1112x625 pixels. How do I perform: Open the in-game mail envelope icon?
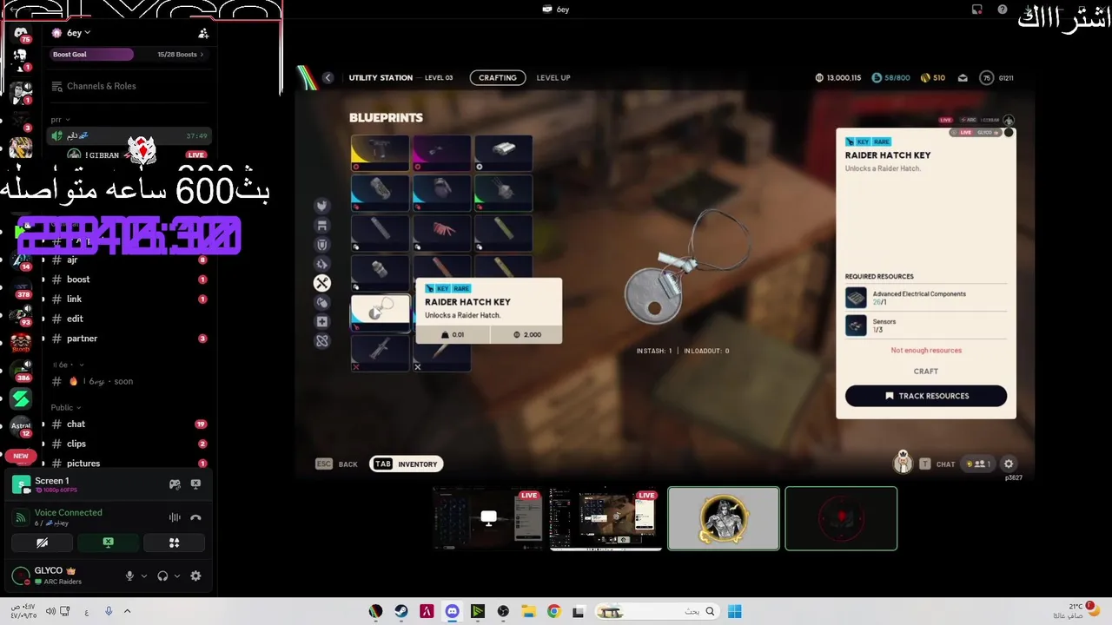963,78
